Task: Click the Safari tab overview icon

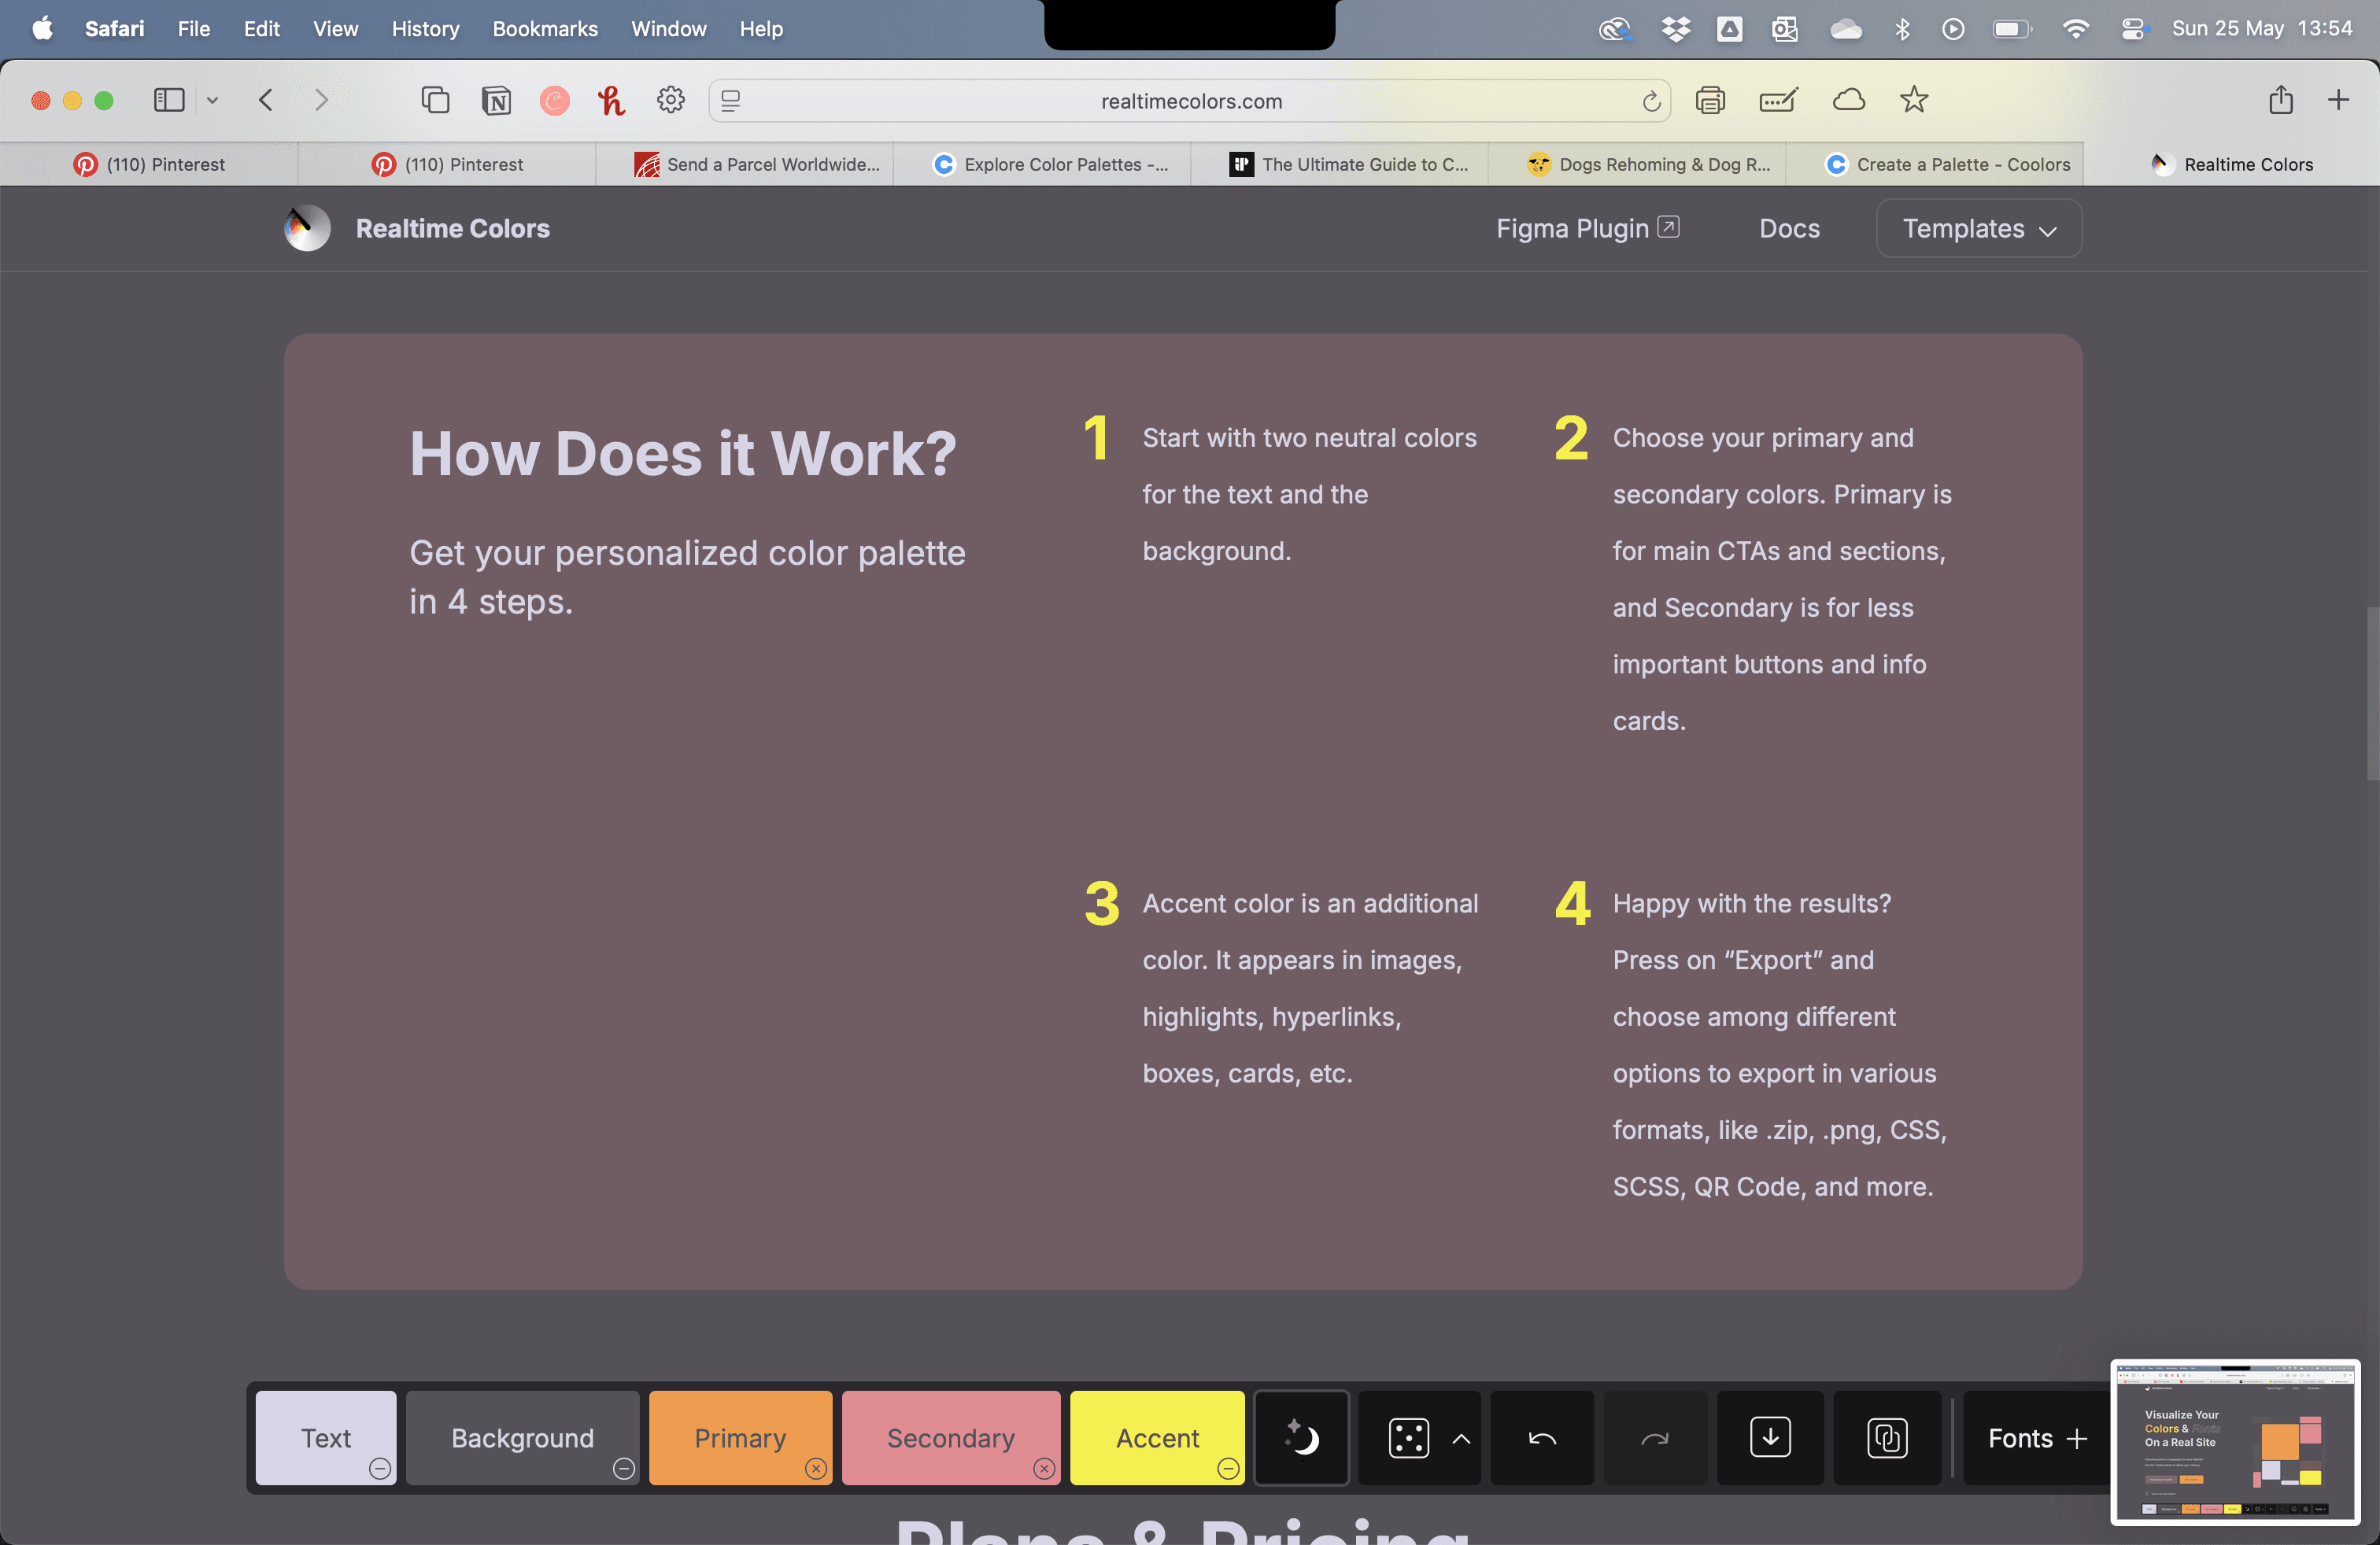Action: pyautogui.click(x=435, y=100)
